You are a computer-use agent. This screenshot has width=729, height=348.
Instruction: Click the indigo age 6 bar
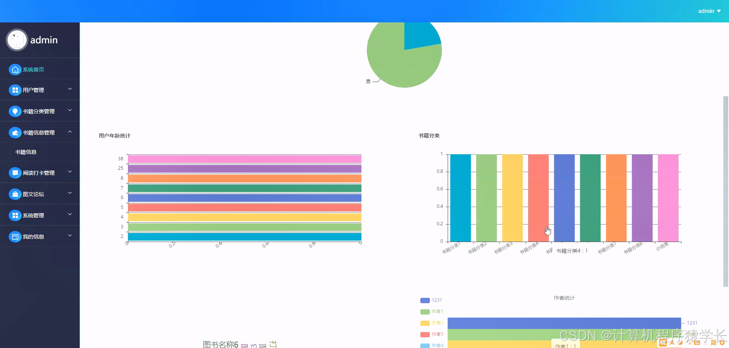coord(245,198)
